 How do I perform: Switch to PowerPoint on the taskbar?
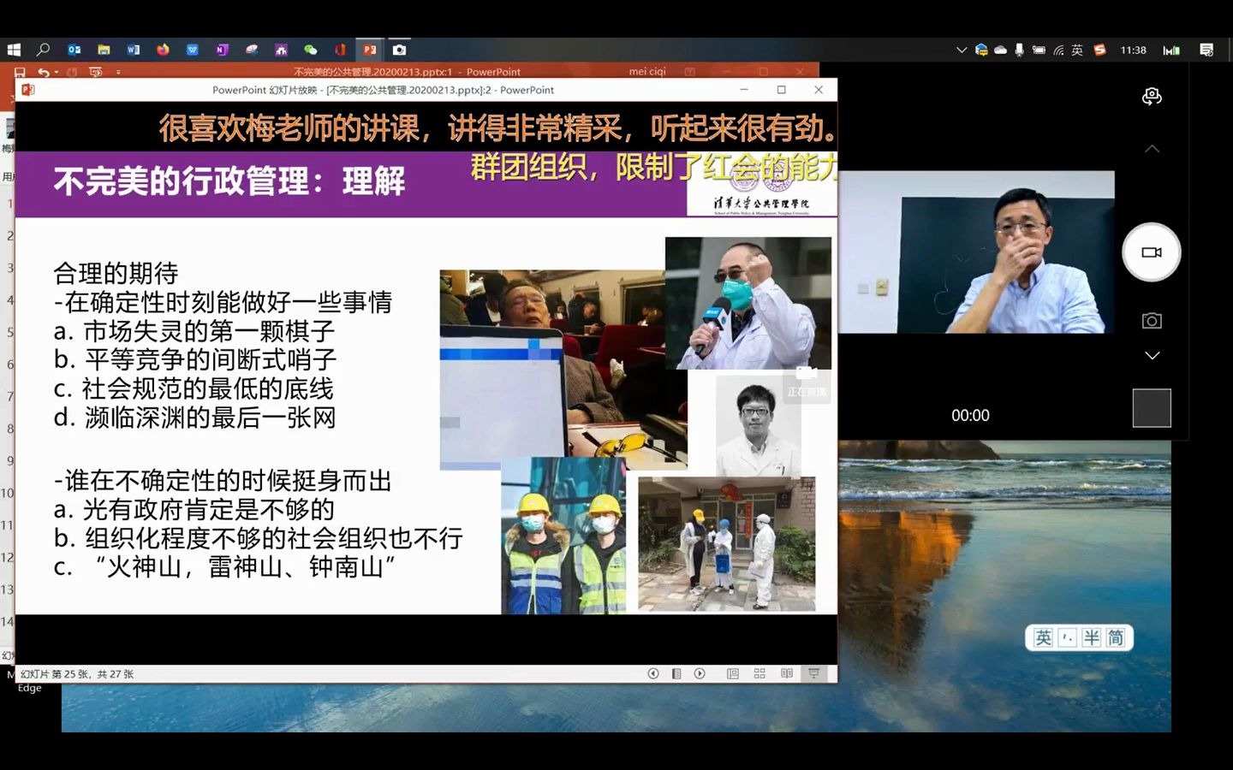tap(369, 50)
